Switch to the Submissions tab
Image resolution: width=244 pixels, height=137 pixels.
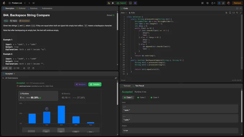point(46,8)
